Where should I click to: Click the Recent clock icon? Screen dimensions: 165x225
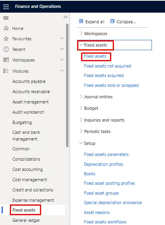coord(6,49)
